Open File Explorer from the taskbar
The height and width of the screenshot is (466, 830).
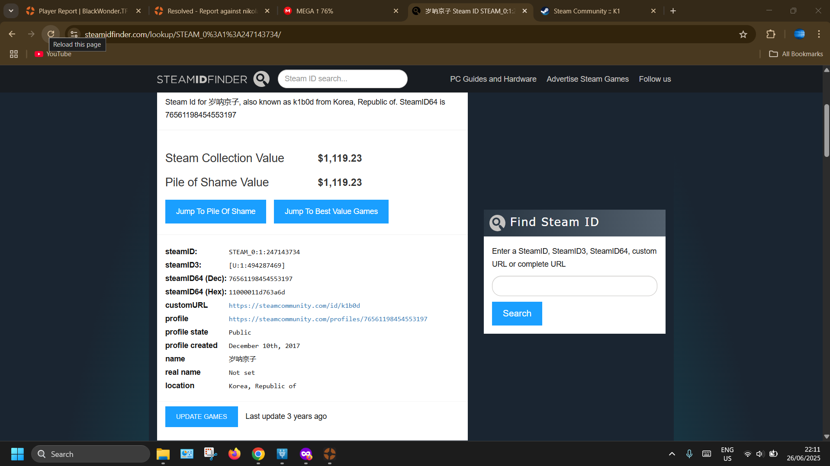click(163, 454)
